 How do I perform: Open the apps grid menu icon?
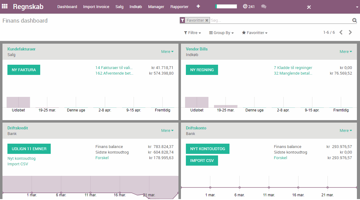[x=5, y=7]
